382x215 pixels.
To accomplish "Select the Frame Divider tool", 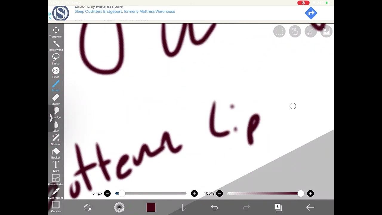I will coord(56,180).
